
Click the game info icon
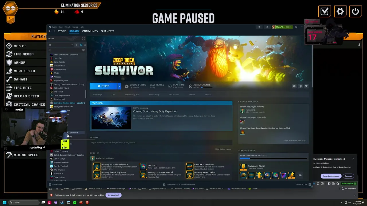point(300,86)
